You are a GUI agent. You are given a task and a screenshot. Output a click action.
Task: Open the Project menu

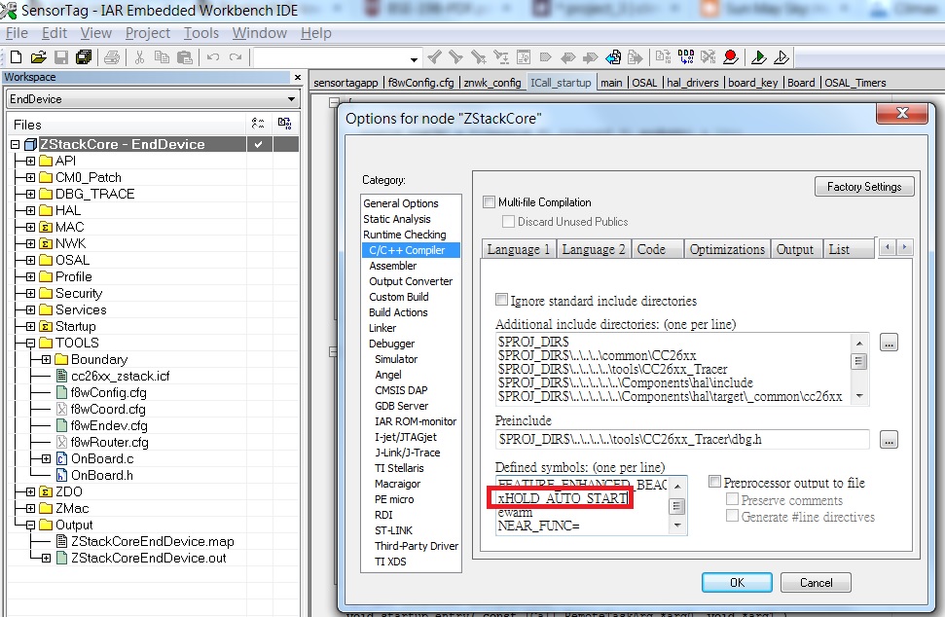coord(148,33)
